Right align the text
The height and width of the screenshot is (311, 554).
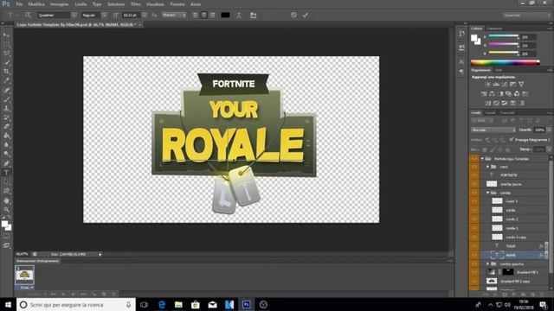212,16
